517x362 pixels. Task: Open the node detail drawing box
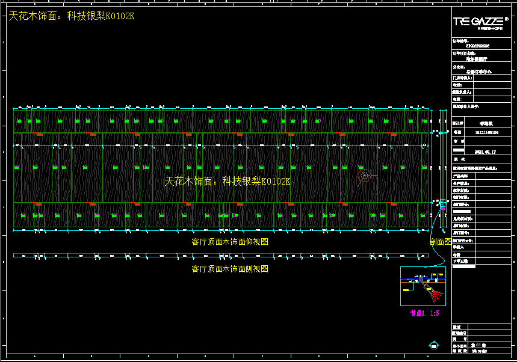pyautogui.click(x=423, y=286)
